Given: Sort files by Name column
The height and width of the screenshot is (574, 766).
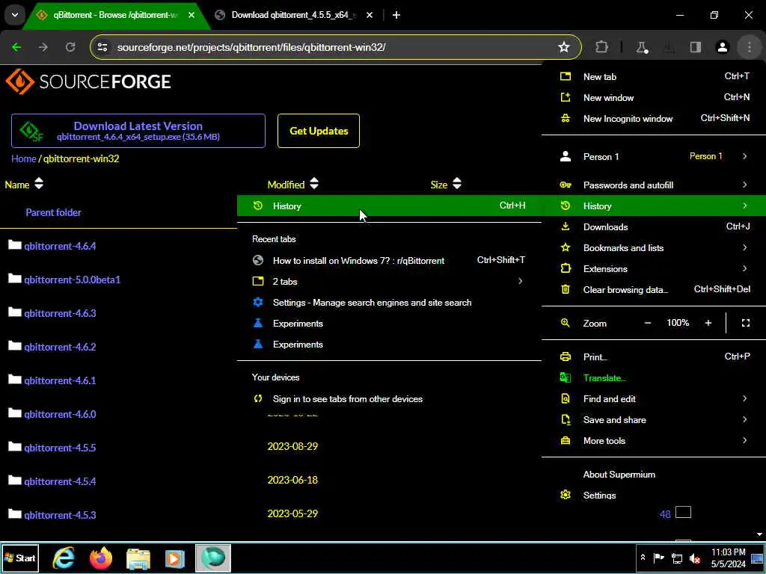Looking at the screenshot, I should point(24,185).
